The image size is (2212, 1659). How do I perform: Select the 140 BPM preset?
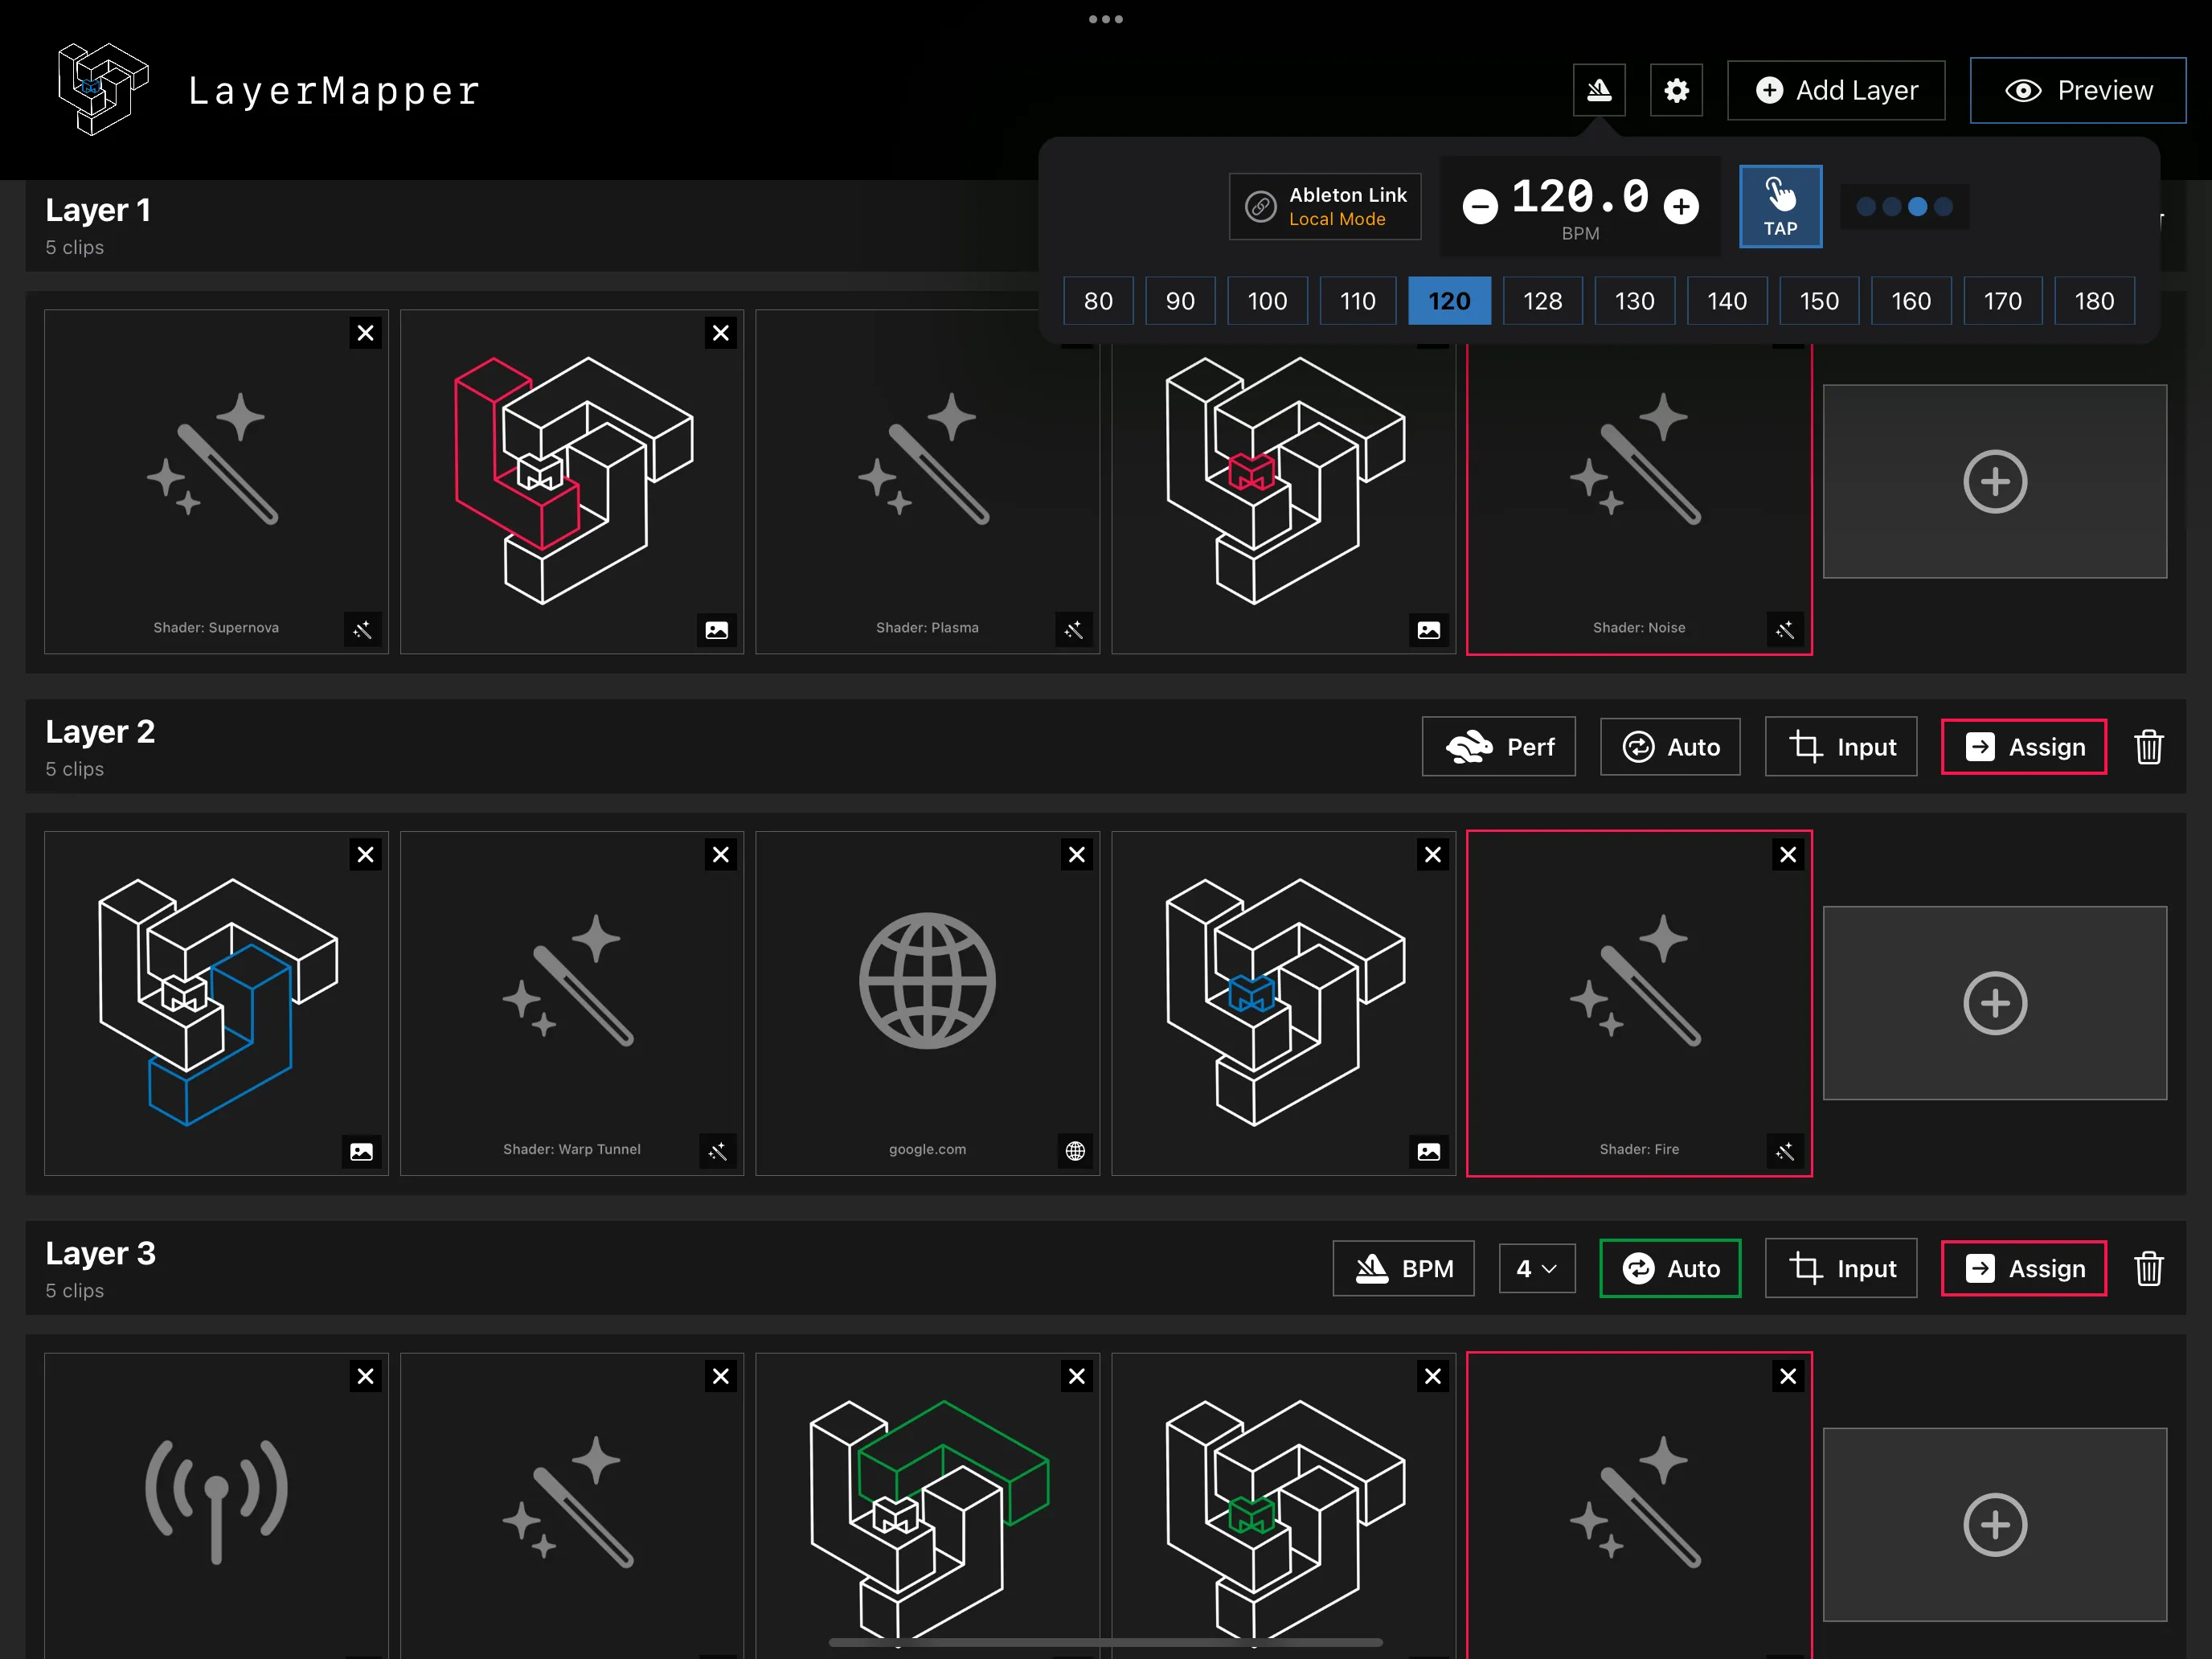1727,301
